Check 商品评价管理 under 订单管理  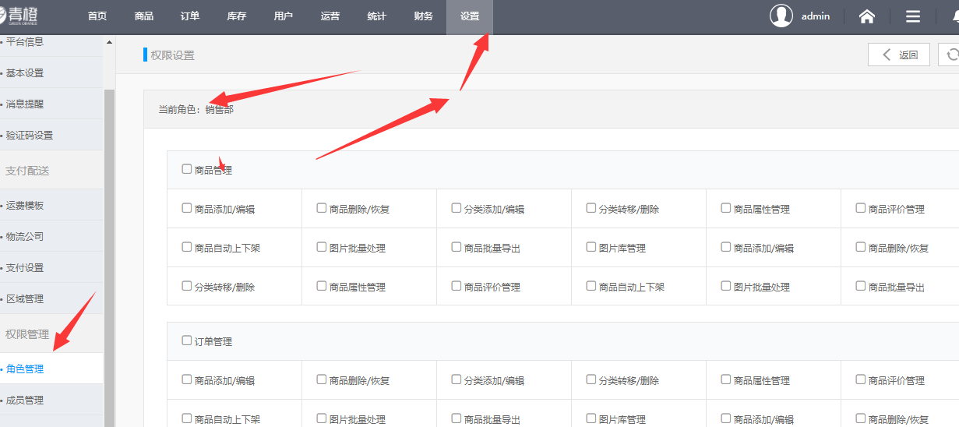pyautogui.click(x=861, y=379)
